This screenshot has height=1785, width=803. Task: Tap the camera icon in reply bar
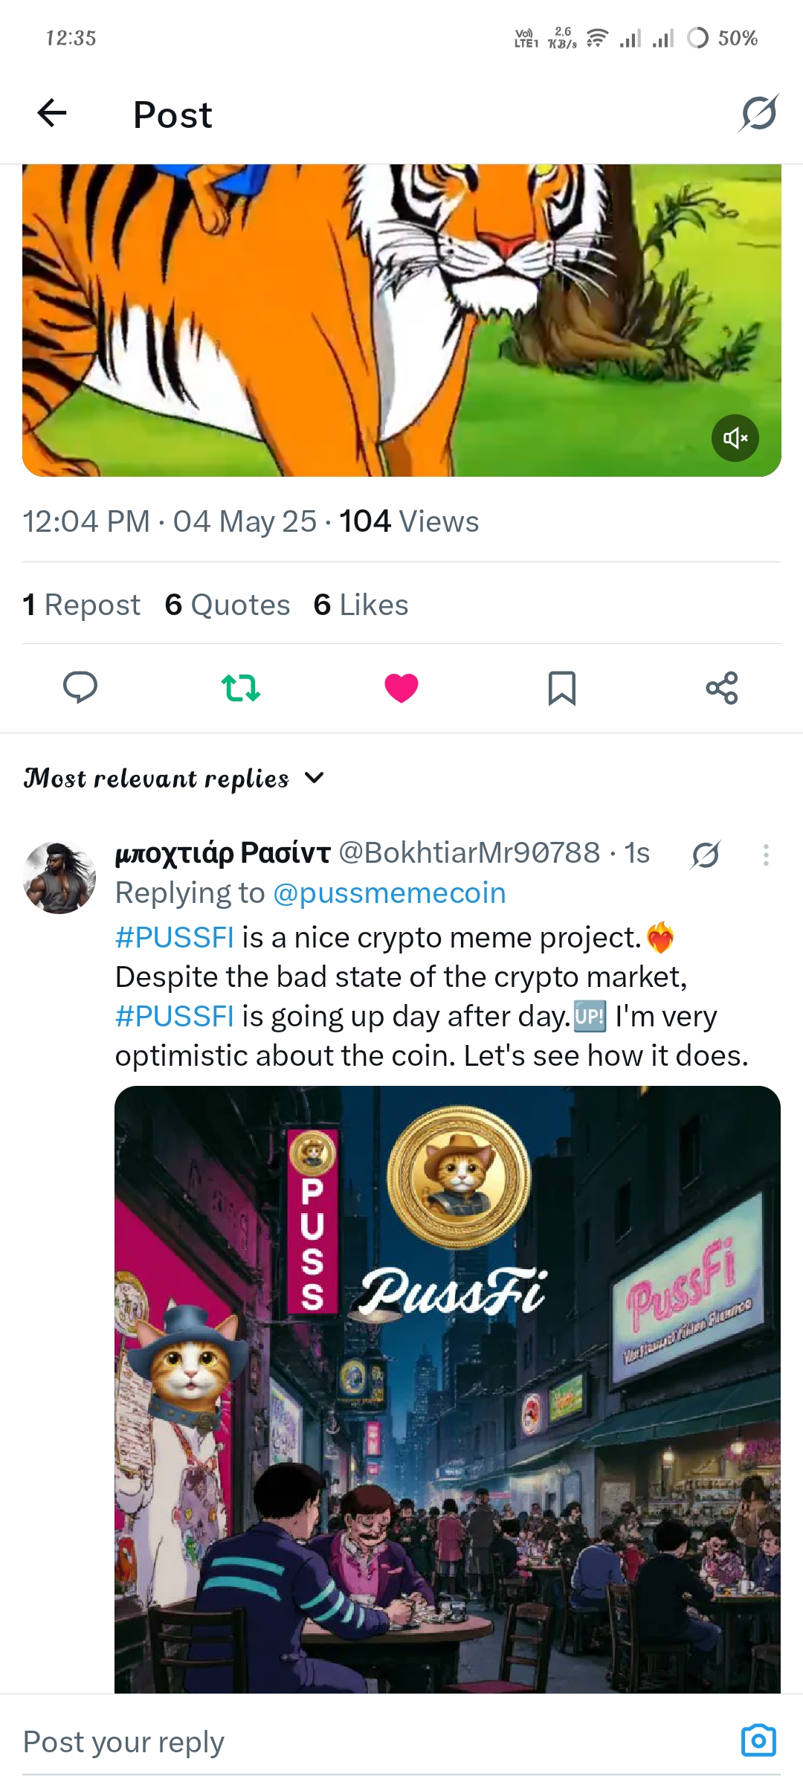758,1740
